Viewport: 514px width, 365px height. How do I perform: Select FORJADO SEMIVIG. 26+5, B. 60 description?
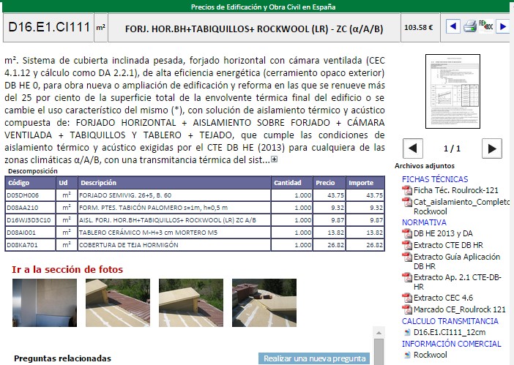(125, 195)
